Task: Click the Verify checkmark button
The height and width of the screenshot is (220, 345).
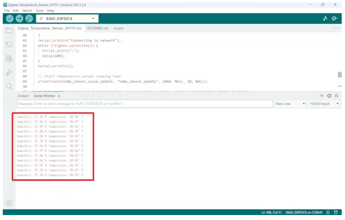Action: click(10, 19)
